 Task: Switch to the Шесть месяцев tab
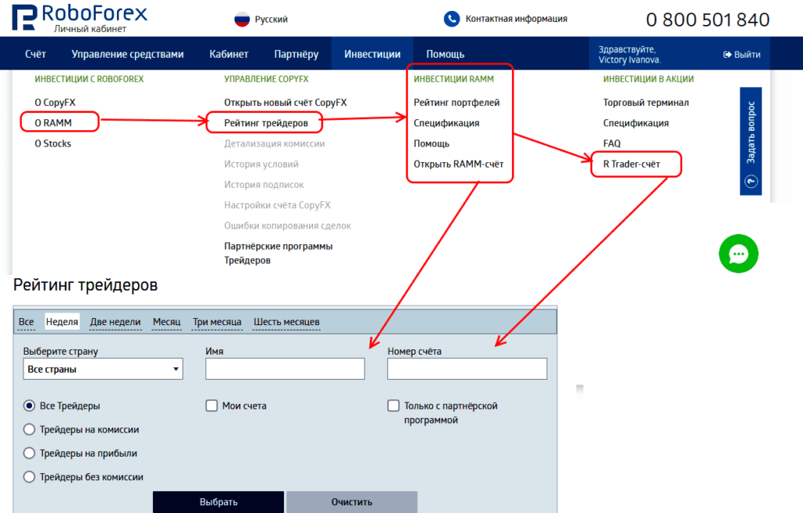(x=286, y=322)
